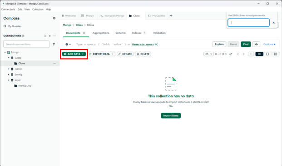
Task: Go to previous page arrow
Action: pyautogui.click(x=238, y=54)
